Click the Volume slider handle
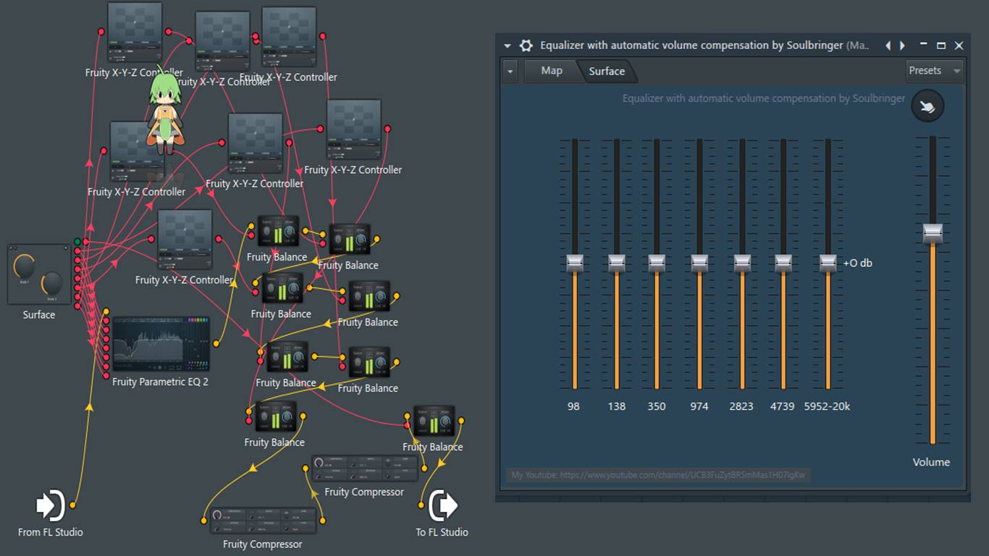This screenshot has height=556, width=989. [x=933, y=234]
